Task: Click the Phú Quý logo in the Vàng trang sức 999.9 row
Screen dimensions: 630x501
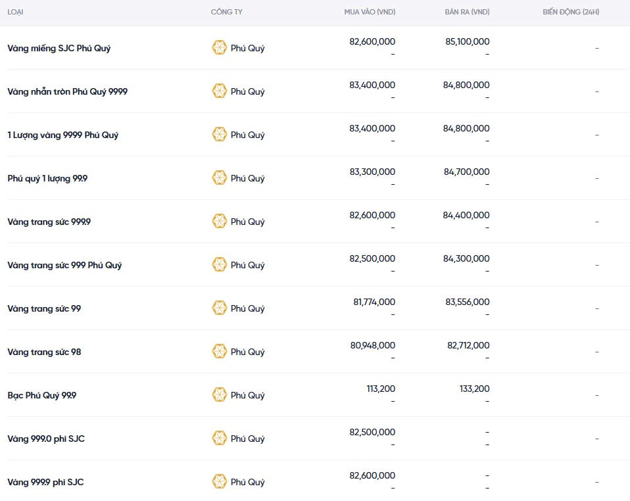Action: pos(219,222)
